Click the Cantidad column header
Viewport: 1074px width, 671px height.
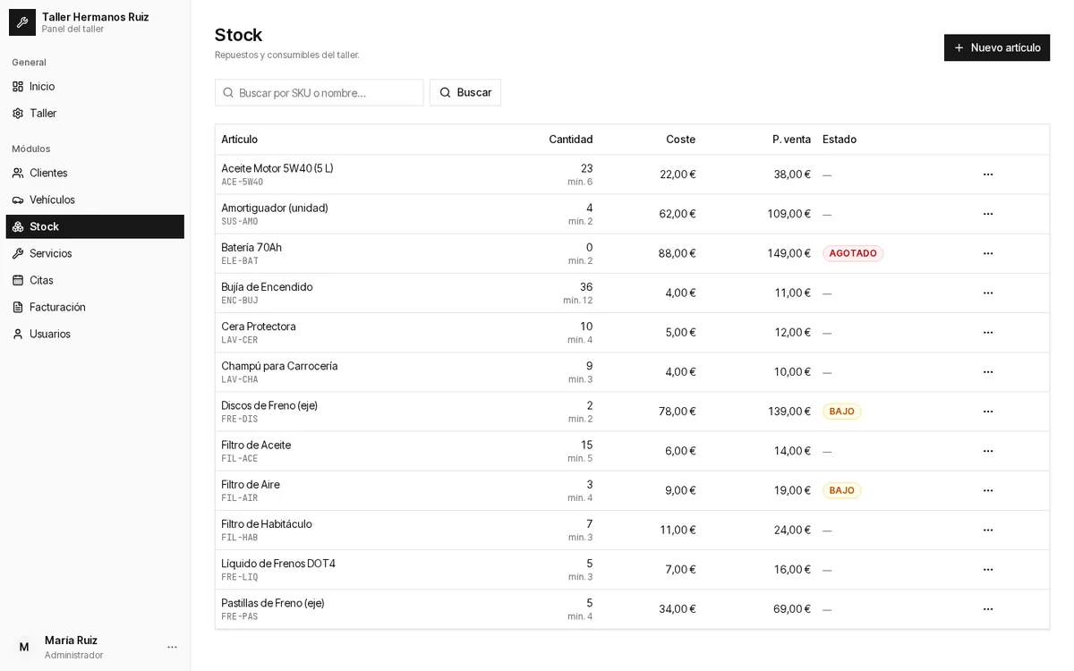pos(571,140)
